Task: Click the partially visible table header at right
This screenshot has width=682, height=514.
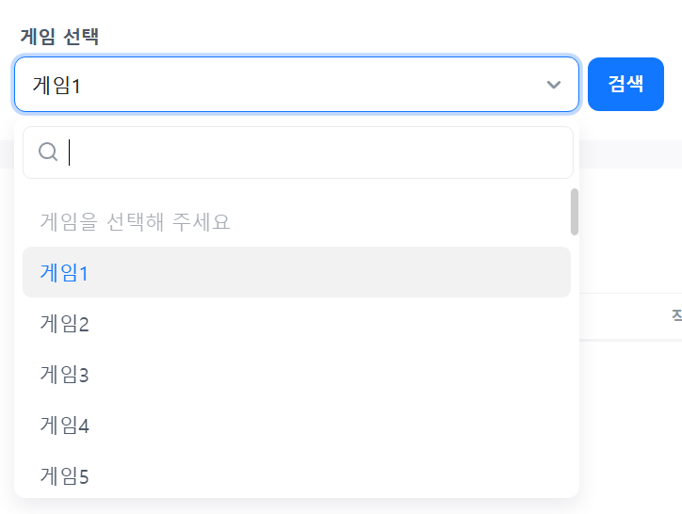Action: coord(675,316)
